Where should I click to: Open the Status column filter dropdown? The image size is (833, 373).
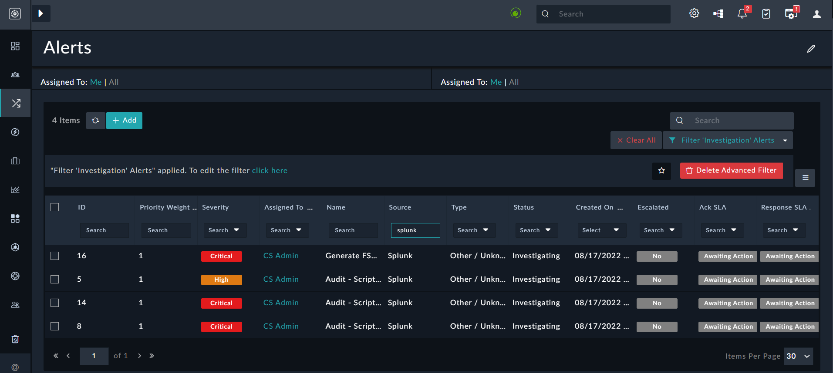tap(536, 230)
